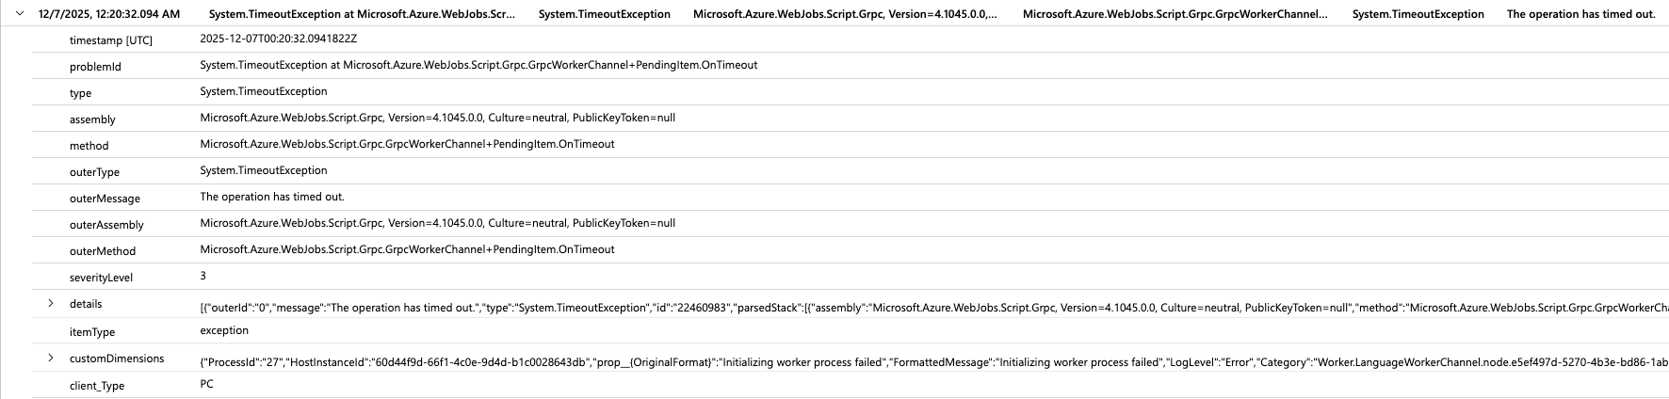Screen dimensions: 1669x399
Task: Click the severityLevel field label
Action: coord(101,278)
